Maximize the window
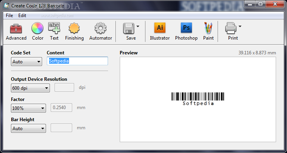This screenshot has height=153, width=287. point(260,4)
